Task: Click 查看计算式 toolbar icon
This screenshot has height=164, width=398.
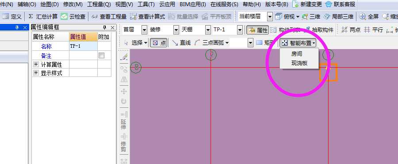Action: (133, 17)
